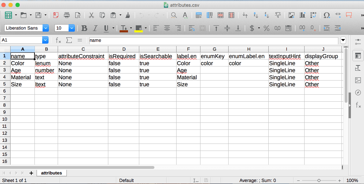Insert a chart using the toolbar icon
Viewport: 364px width, 184px height.
(302, 15)
